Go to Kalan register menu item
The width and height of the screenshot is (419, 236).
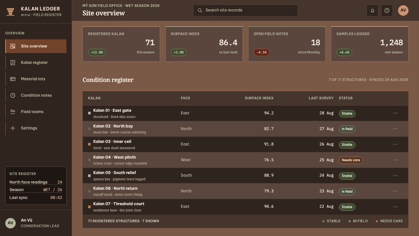36,63
